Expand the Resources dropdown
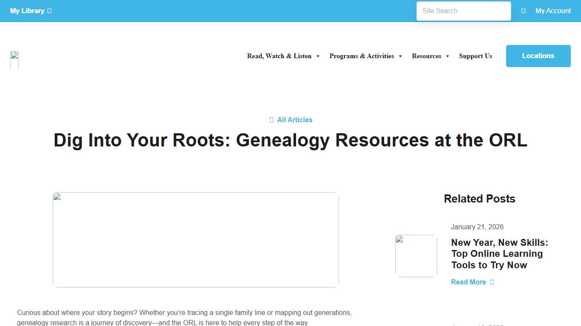This screenshot has height=326, width=581. pos(427,56)
